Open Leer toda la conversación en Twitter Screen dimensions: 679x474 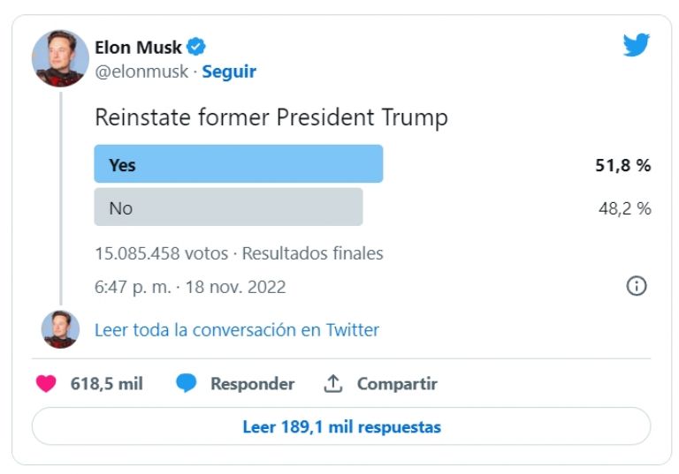tap(237, 330)
